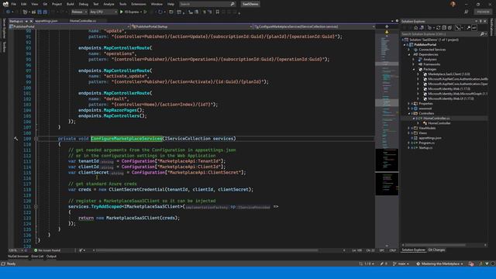Select Program.cs in Solution Explorer

coord(426,143)
